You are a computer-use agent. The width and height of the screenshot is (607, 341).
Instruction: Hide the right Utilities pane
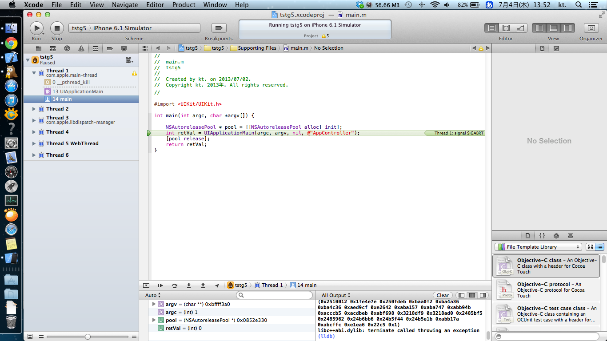pos(567,28)
